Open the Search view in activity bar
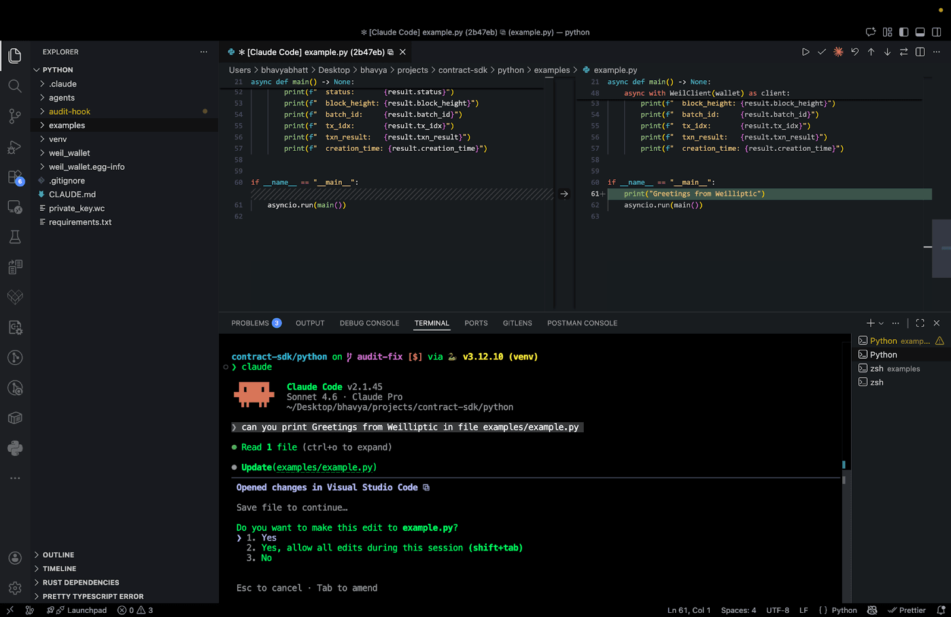Viewport: 951px width, 617px height. 15,86
